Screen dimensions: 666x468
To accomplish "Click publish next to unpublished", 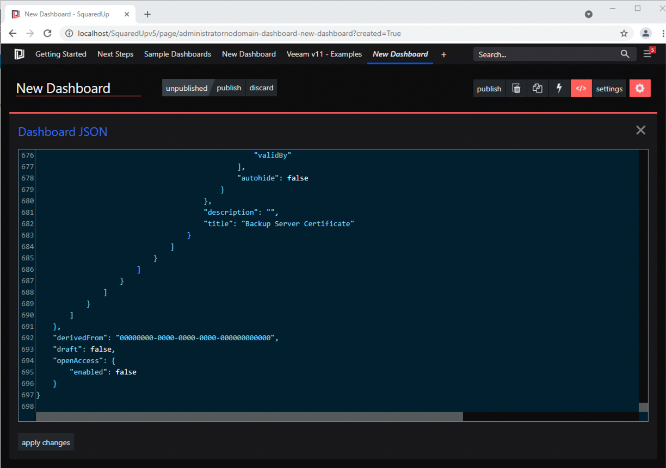I will [x=229, y=88].
